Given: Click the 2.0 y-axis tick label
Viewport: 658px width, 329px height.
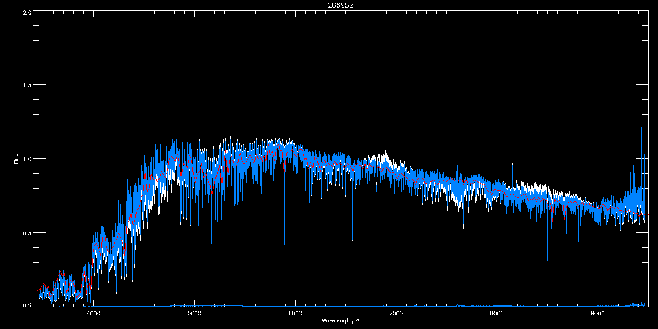Looking at the screenshot, I should pos(26,12).
